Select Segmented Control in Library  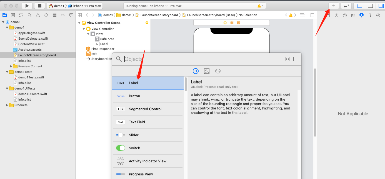coord(147,109)
